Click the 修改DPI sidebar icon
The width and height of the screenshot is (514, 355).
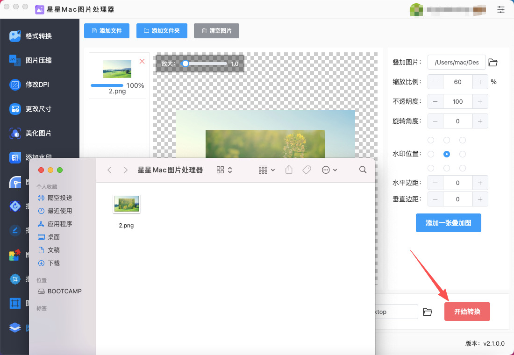tap(15, 84)
